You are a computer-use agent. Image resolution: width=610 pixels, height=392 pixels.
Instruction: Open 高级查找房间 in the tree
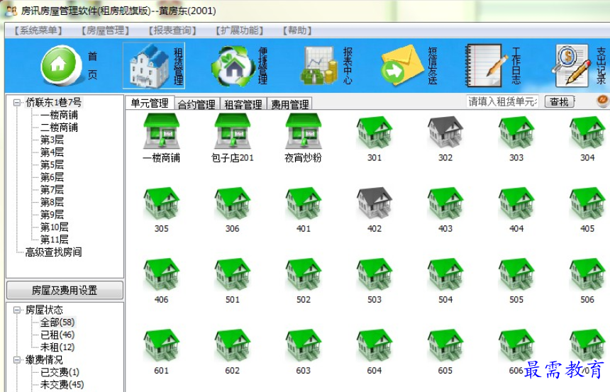53,252
